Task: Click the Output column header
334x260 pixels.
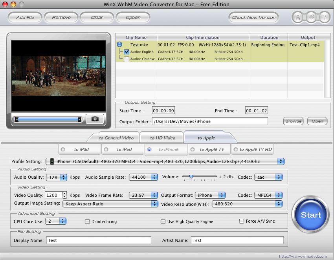Action: point(308,37)
